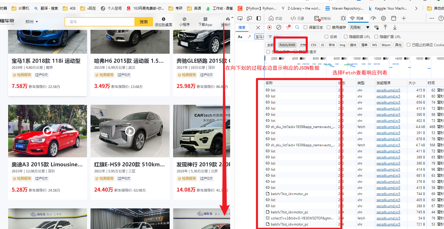Toggle device emulation icon in DevTools
Viewport: 444px width, 229px height.
(249, 18)
